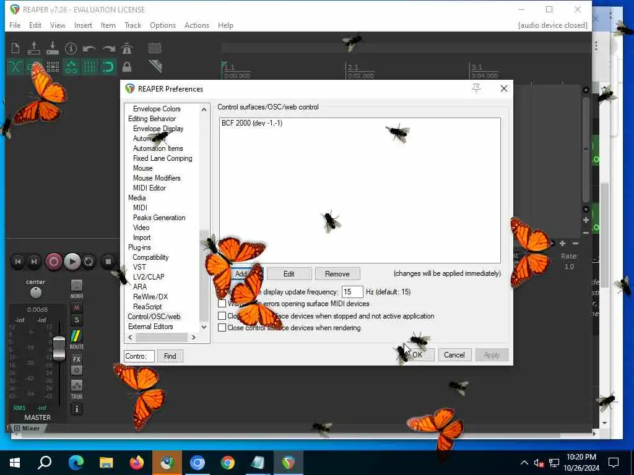Click the Play transport button
This screenshot has width=634, height=475.
(x=72, y=262)
